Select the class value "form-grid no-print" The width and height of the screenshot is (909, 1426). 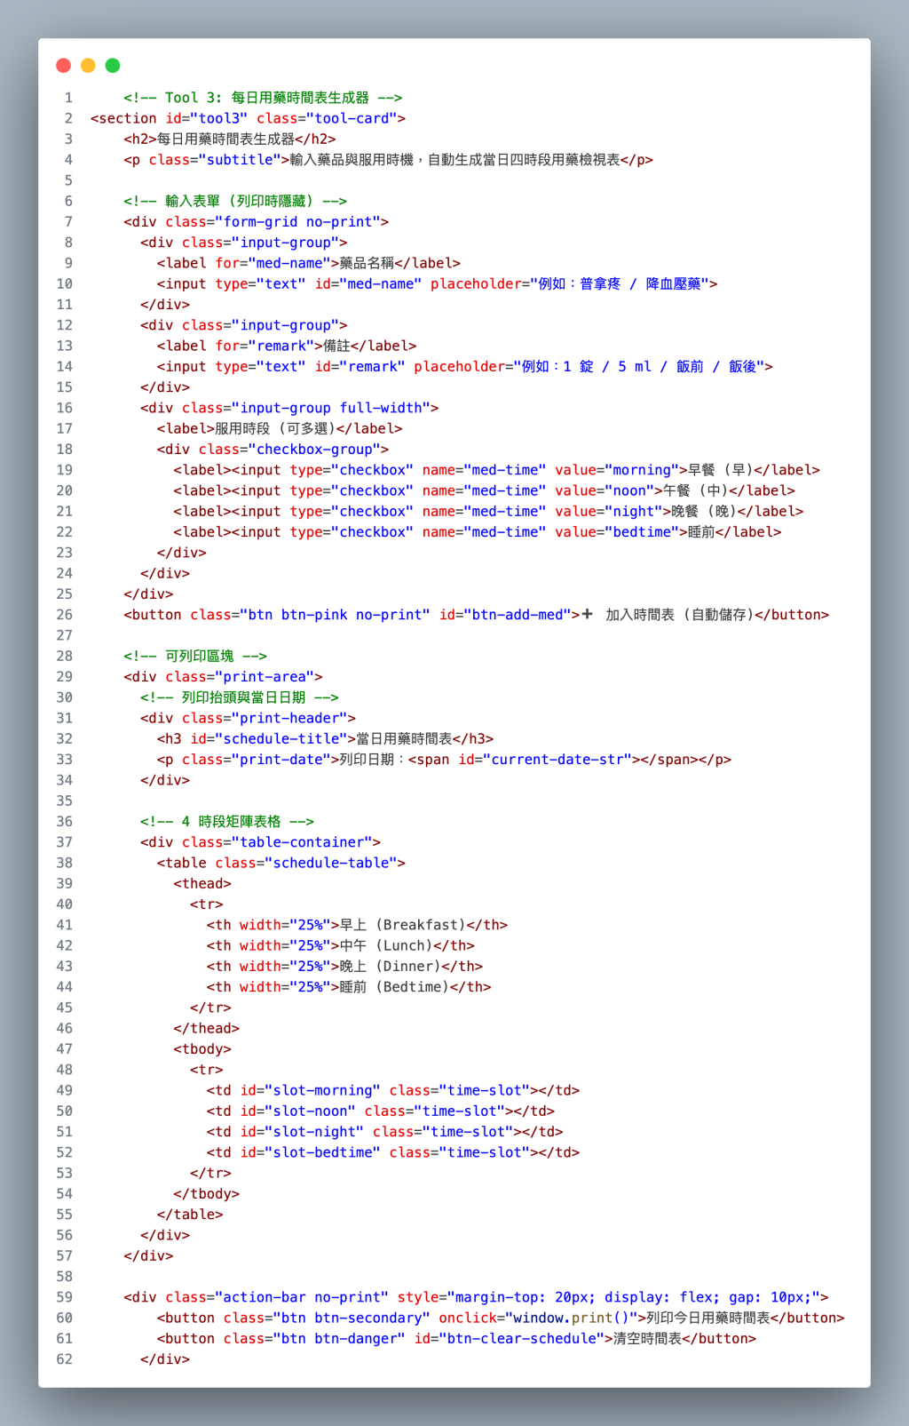pos(302,222)
